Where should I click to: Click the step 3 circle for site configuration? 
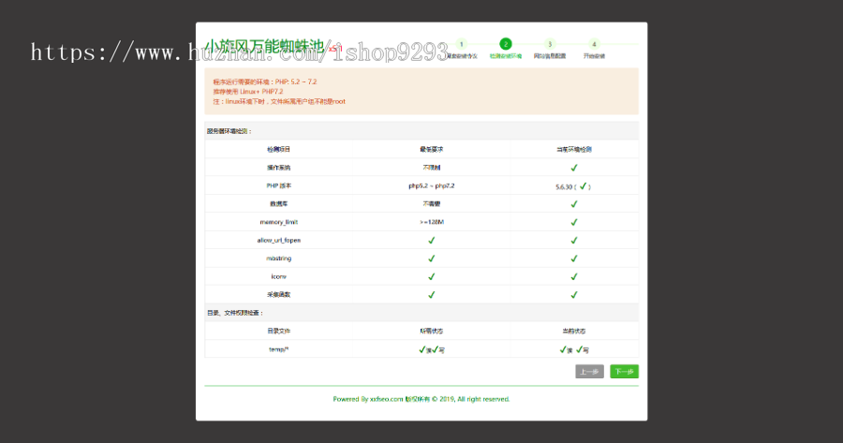550,44
